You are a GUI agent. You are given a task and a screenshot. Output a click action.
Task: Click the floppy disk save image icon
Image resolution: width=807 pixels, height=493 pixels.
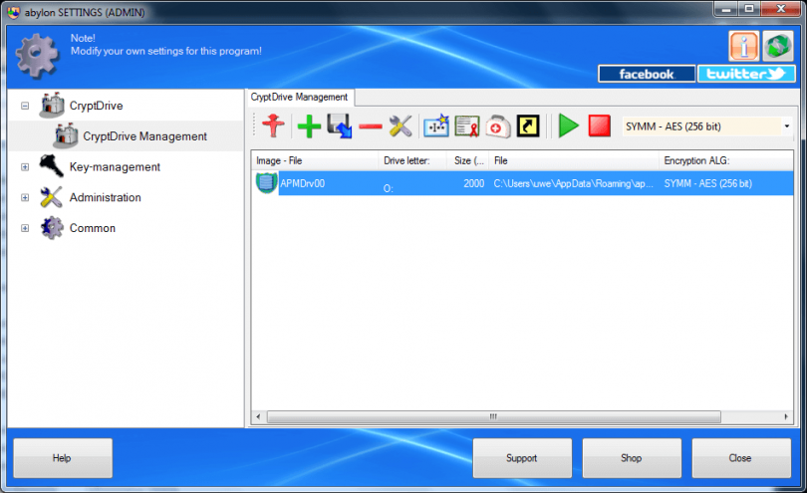click(x=339, y=126)
